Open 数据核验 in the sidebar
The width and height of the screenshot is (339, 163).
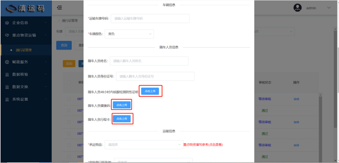coord(20,75)
